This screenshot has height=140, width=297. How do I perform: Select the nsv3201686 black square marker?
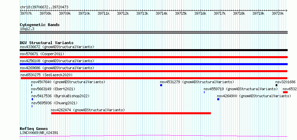tap(277, 85)
